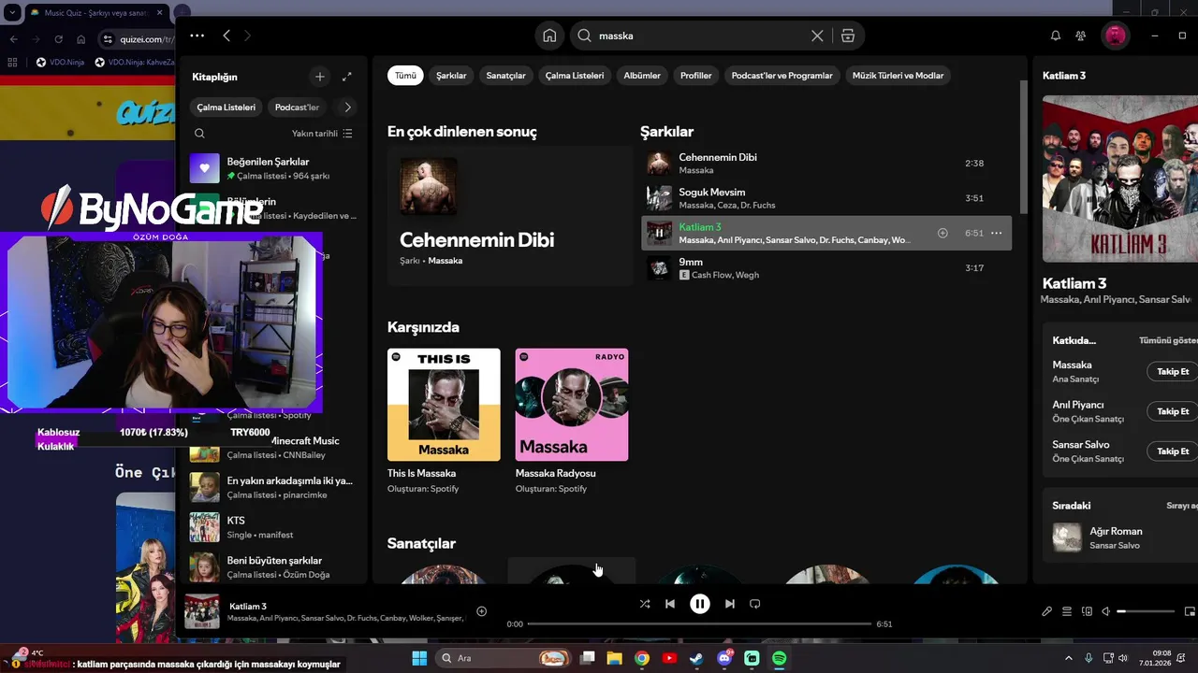Switch to the Şarkılar tab
The width and height of the screenshot is (1198, 673).
(x=451, y=76)
